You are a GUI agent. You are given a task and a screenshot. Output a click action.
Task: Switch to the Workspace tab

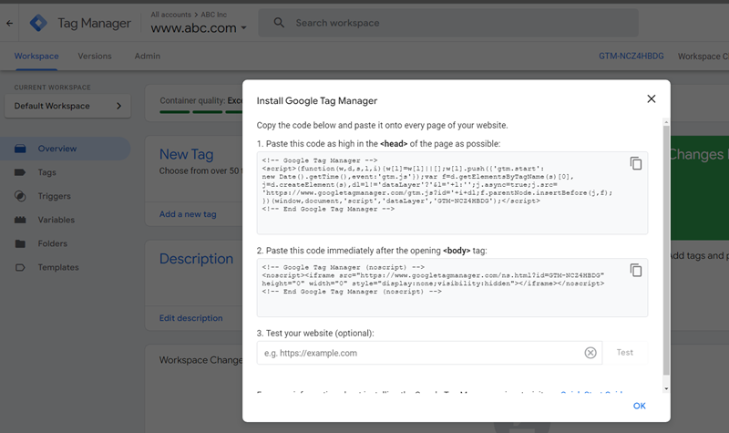pos(36,56)
